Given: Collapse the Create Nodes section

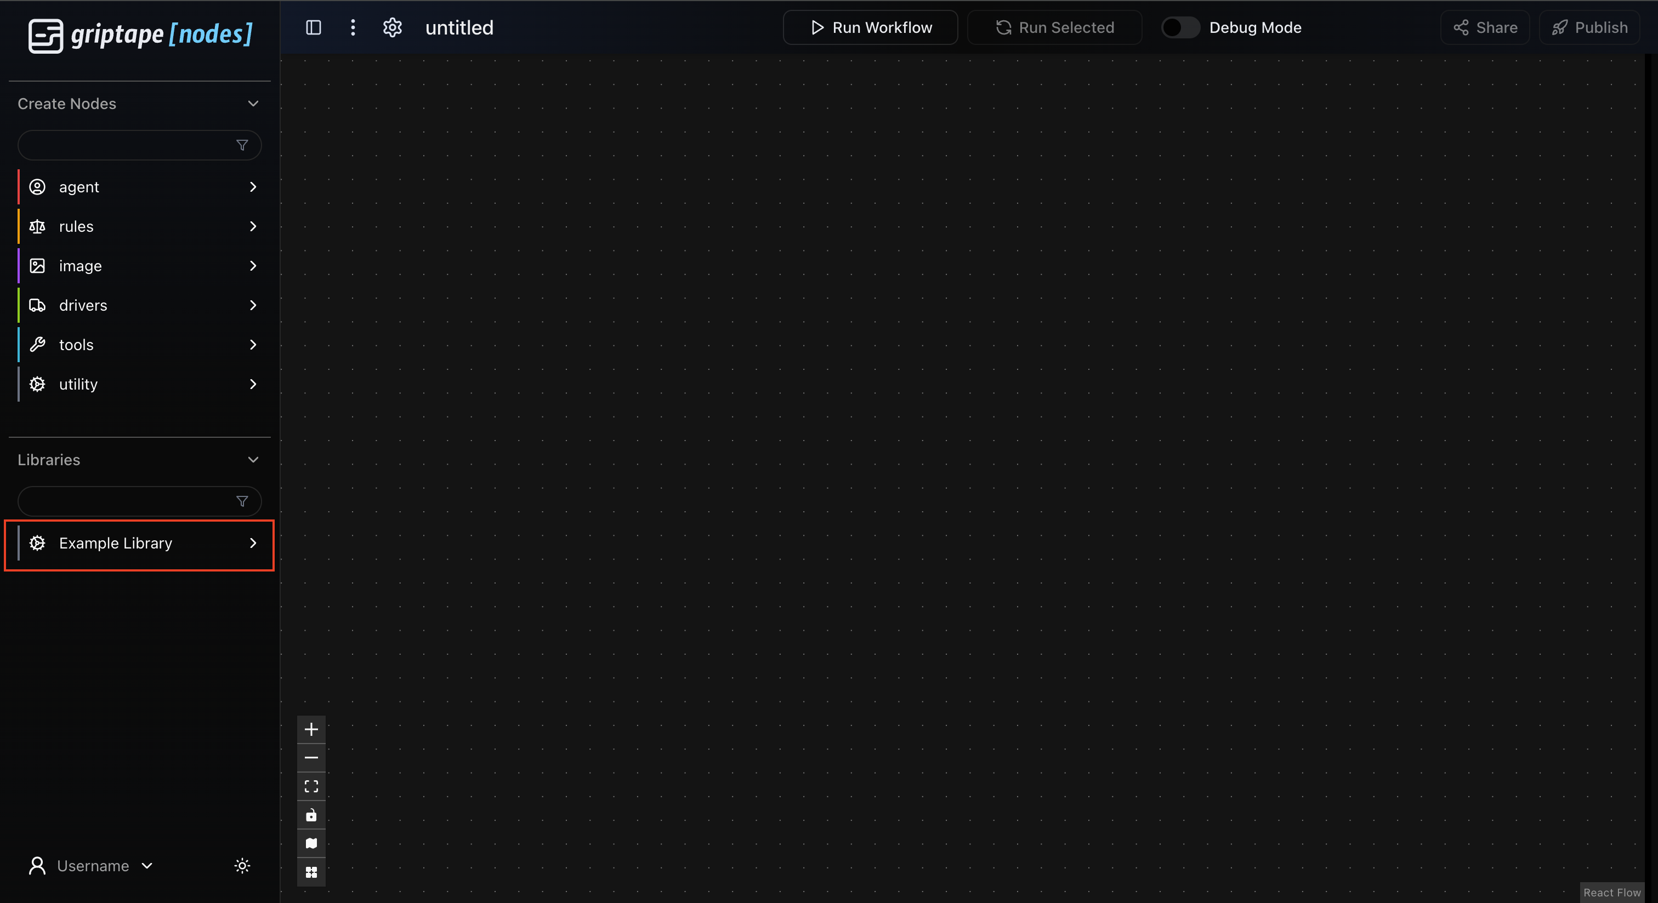Looking at the screenshot, I should 253,104.
